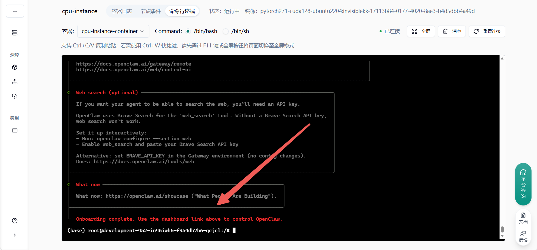Open the billing card icon under 费用
Image resolution: width=537 pixels, height=250 pixels.
(x=15, y=130)
